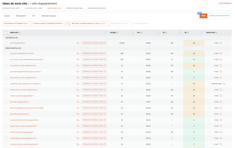Click info icon next to Volume header
Screen dimensions: 235x148
[x=117, y=33]
